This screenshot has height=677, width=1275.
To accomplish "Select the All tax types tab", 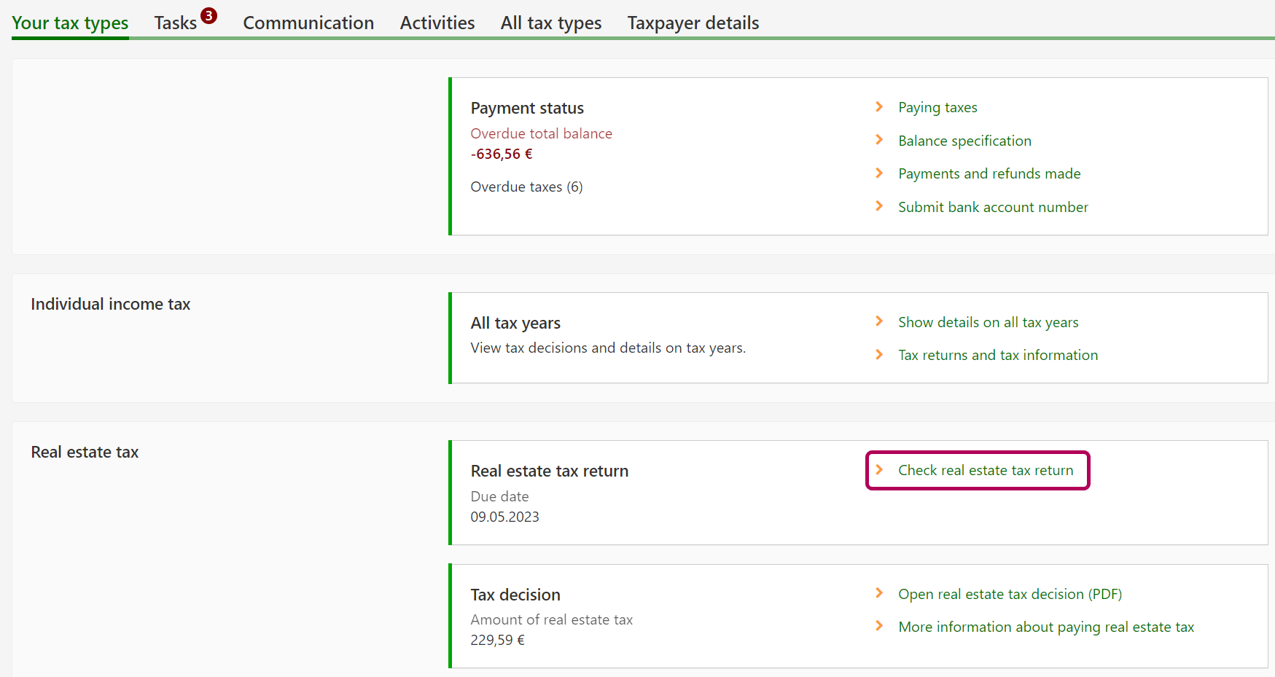I will point(550,23).
